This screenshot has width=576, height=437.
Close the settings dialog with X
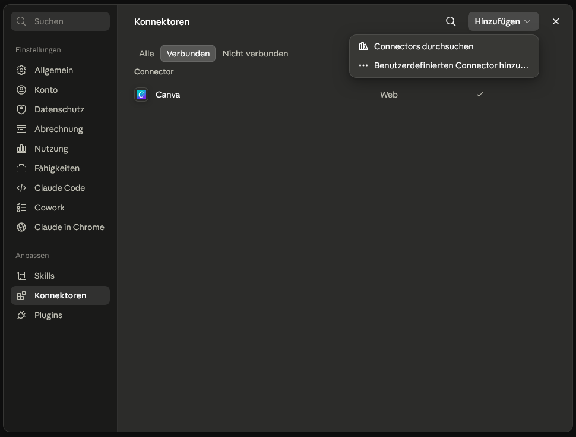click(x=555, y=21)
